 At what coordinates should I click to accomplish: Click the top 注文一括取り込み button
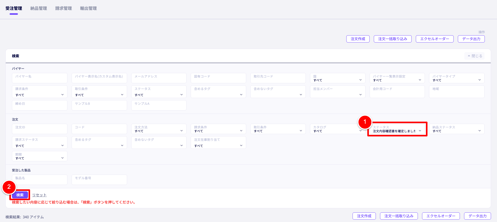click(392, 39)
